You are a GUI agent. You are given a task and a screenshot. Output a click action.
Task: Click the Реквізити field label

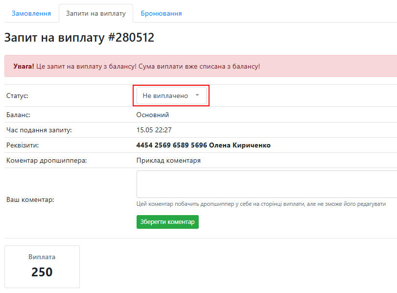[x=23, y=145]
